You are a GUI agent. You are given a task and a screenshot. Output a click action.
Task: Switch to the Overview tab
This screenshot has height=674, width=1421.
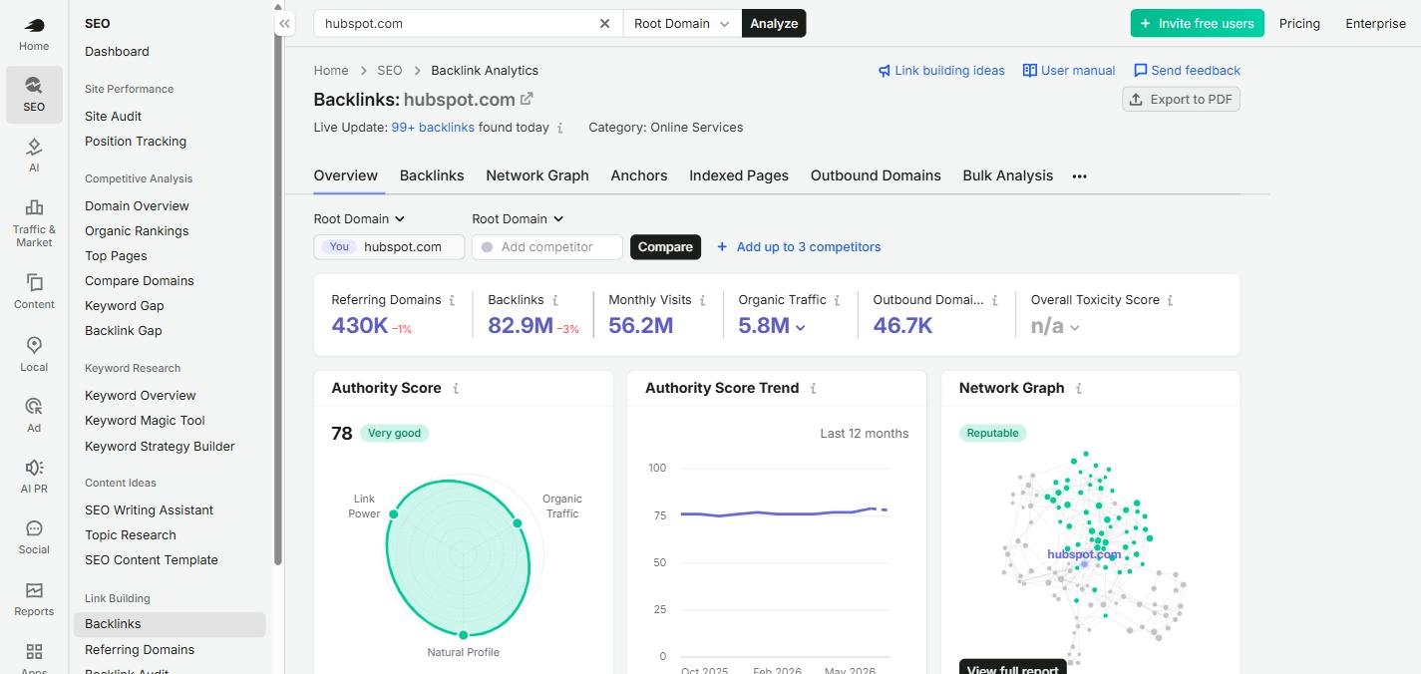[x=345, y=175]
